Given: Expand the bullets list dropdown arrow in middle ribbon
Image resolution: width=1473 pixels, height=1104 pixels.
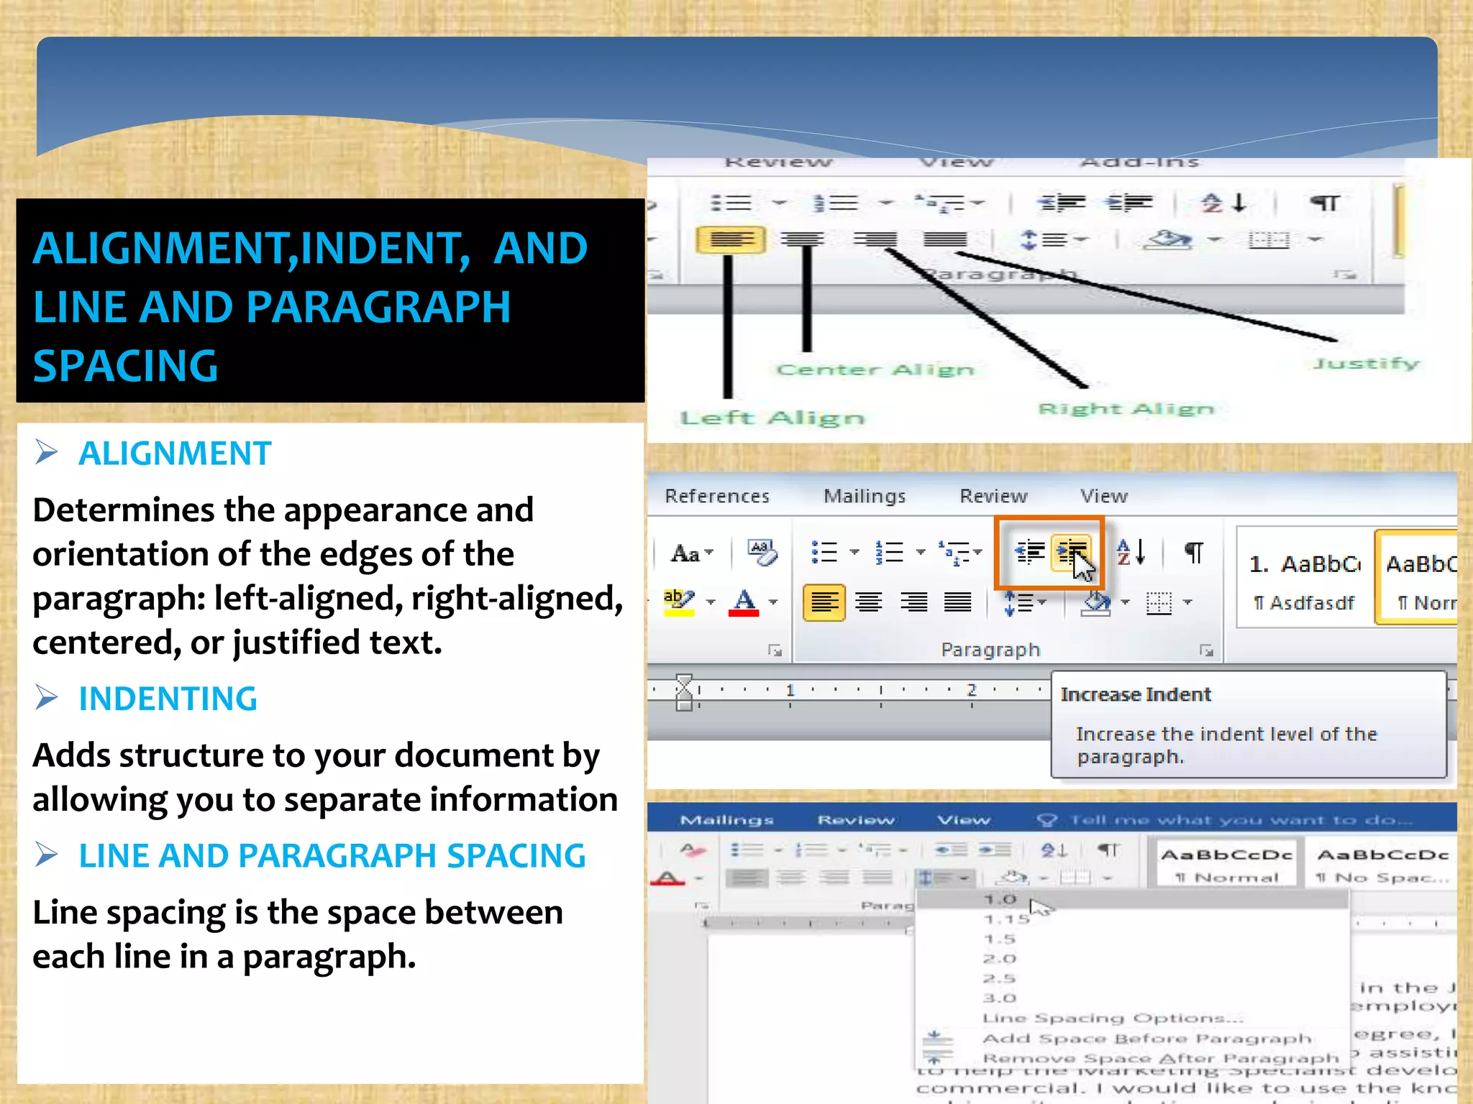Looking at the screenshot, I should click(854, 552).
